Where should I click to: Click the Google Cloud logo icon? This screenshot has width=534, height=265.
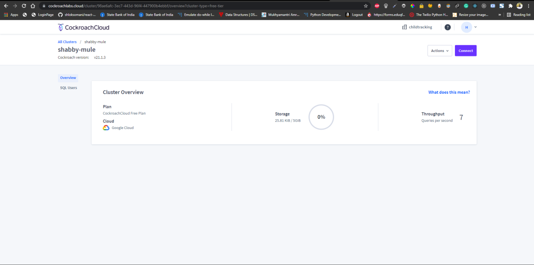point(106,128)
